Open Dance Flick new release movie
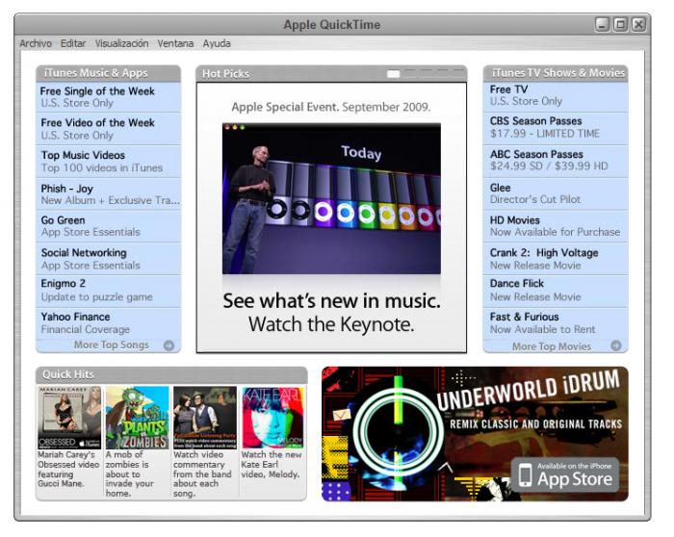Screen dimensions: 674x537 tap(556, 291)
